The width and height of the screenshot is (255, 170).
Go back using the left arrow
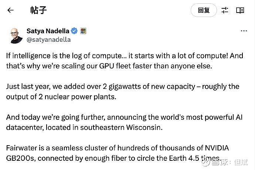tap(10, 10)
